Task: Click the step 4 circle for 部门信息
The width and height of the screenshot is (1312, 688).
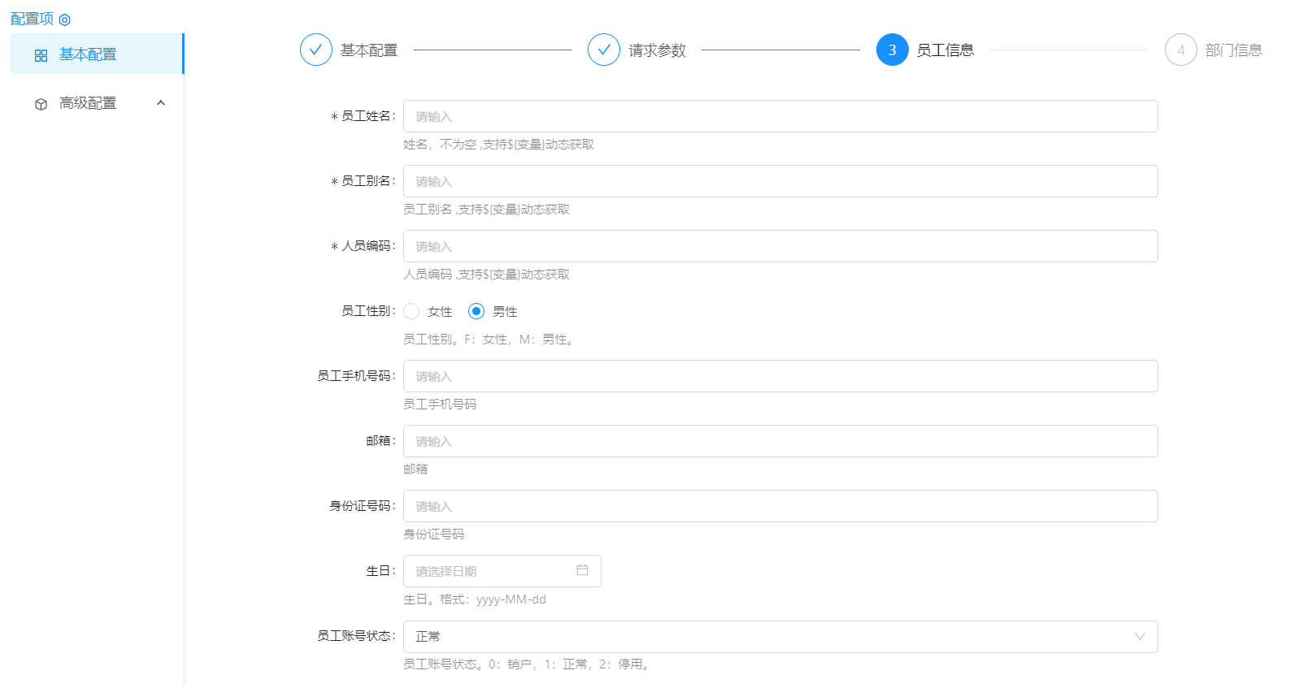Action: pyautogui.click(x=1180, y=50)
